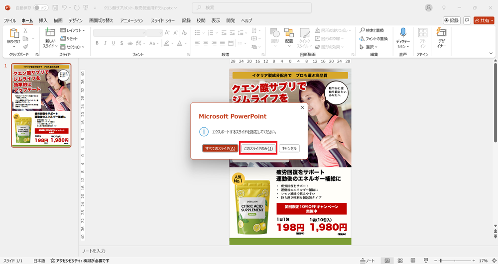Image resolution: width=498 pixels, height=264 pixels.
Task: Select slide 1 thumbnail
Action: 41,105
